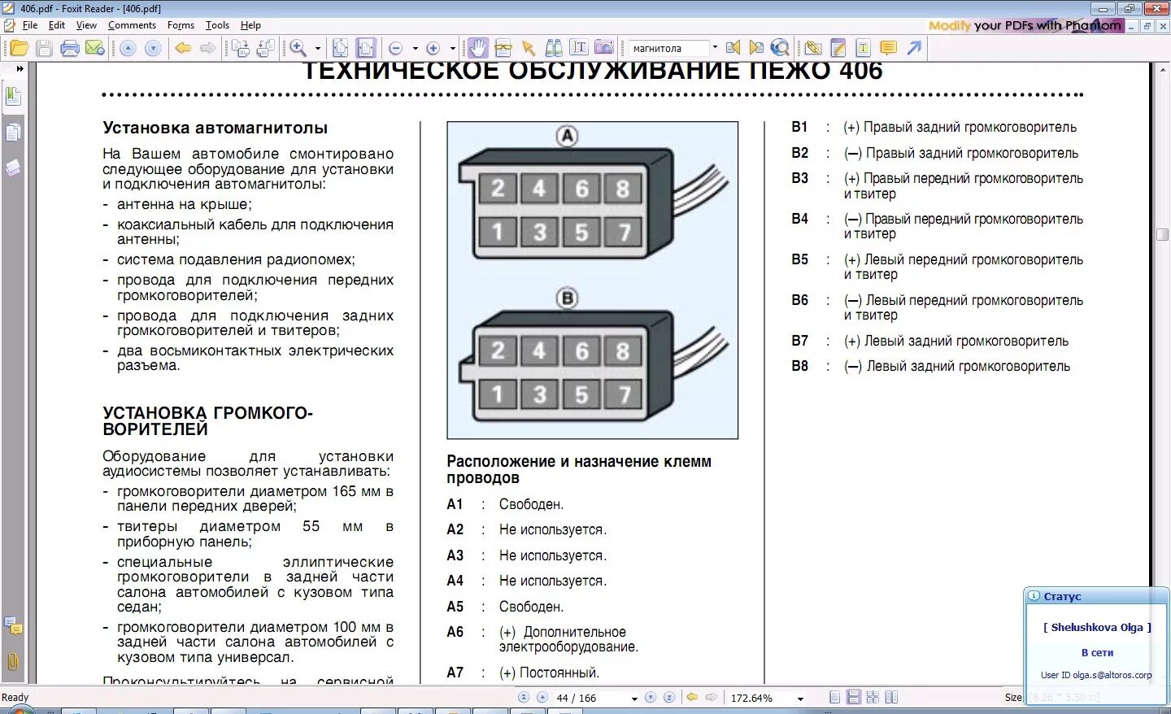Switch to Continuous layout in the status bar
Screen dimensions: 1171x714
854,698
